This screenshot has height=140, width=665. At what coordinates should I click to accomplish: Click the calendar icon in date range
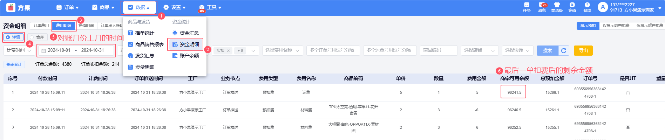[x=43, y=51]
